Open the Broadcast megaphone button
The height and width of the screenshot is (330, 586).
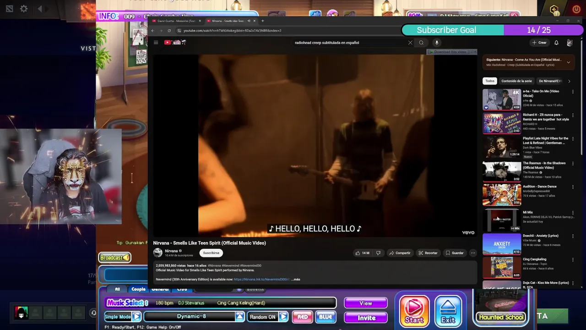[115, 258]
